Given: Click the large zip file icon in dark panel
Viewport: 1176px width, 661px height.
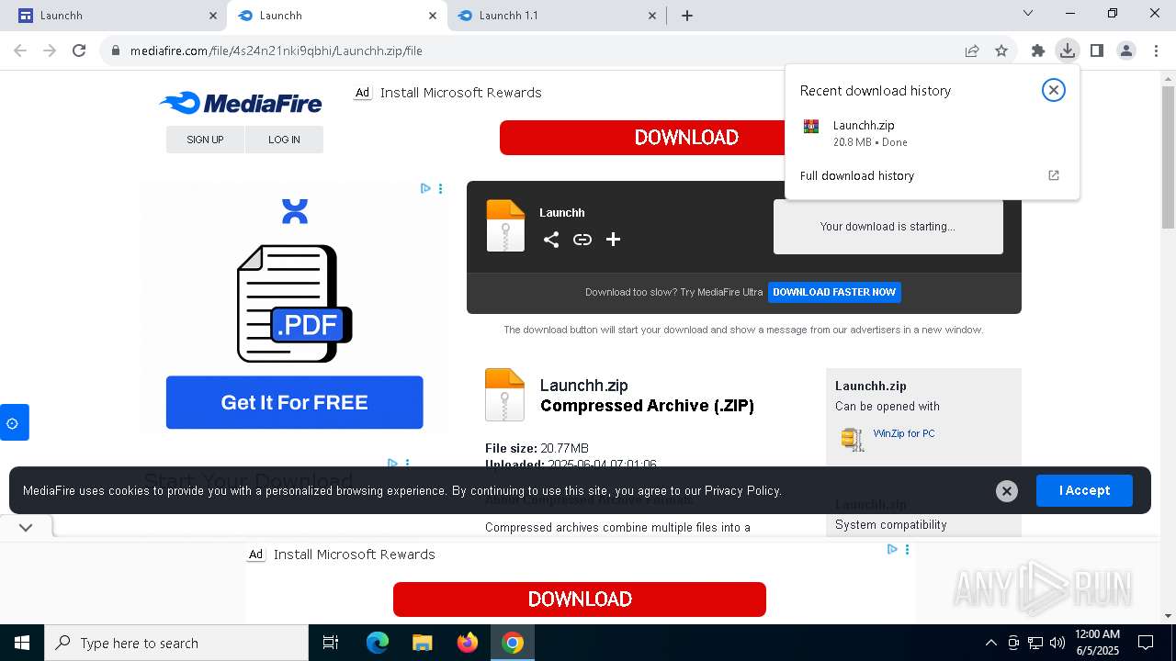Looking at the screenshot, I should pos(505,226).
